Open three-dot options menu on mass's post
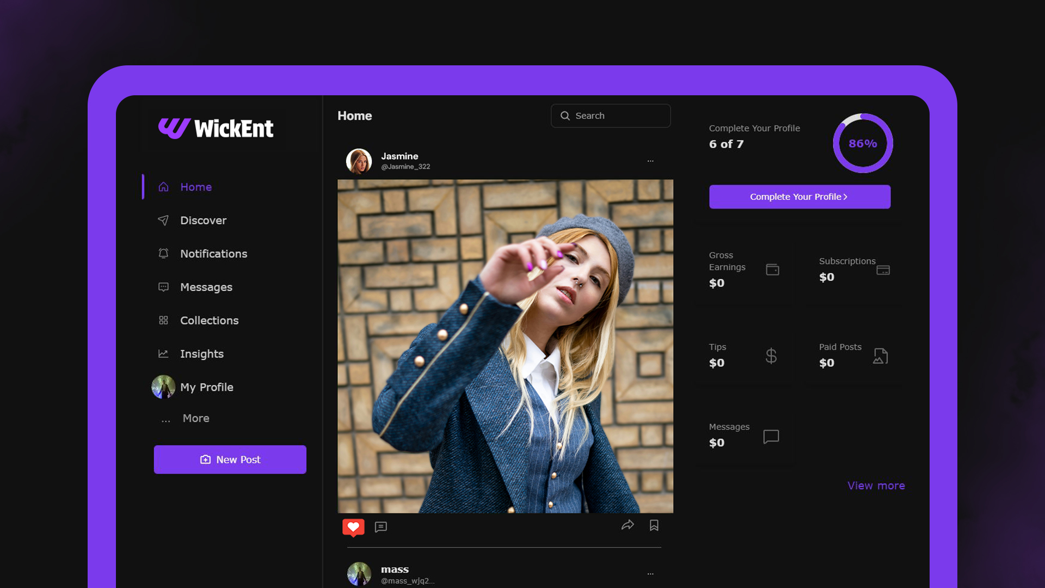1045x588 pixels. click(x=650, y=573)
